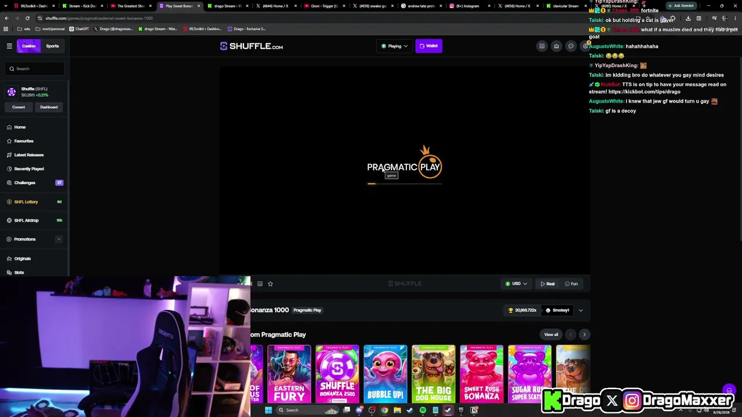742x417 pixels.
Task: Switch to the Casino tab
Action: pyautogui.click(x=28, y=46)
